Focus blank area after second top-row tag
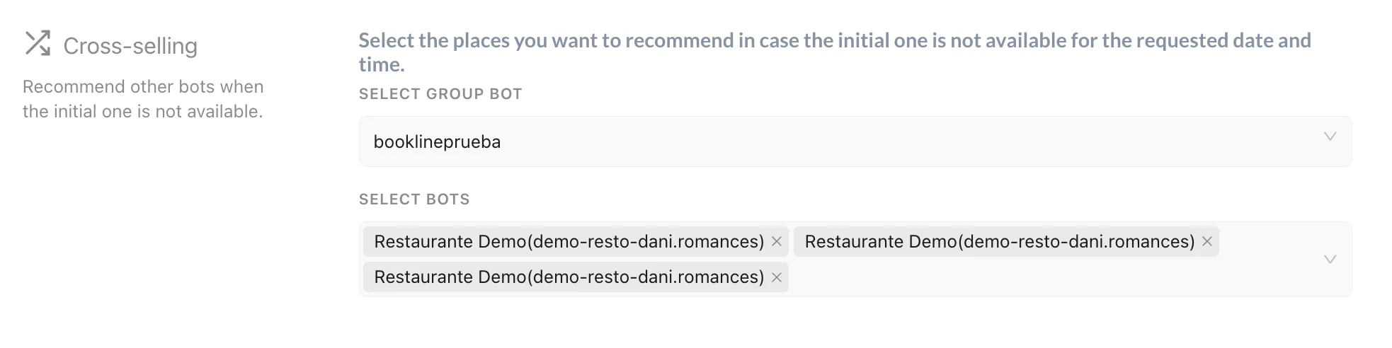The image size is (1392, 348). coord(1267,242)
